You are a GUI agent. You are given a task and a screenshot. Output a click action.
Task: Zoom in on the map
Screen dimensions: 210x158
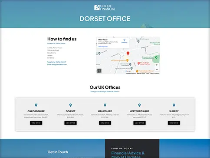[x=157, y=65]
